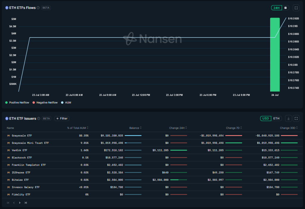Open the Grayscale Mini Trust ETF issuer name
The image size is (305, 209).
30,143
